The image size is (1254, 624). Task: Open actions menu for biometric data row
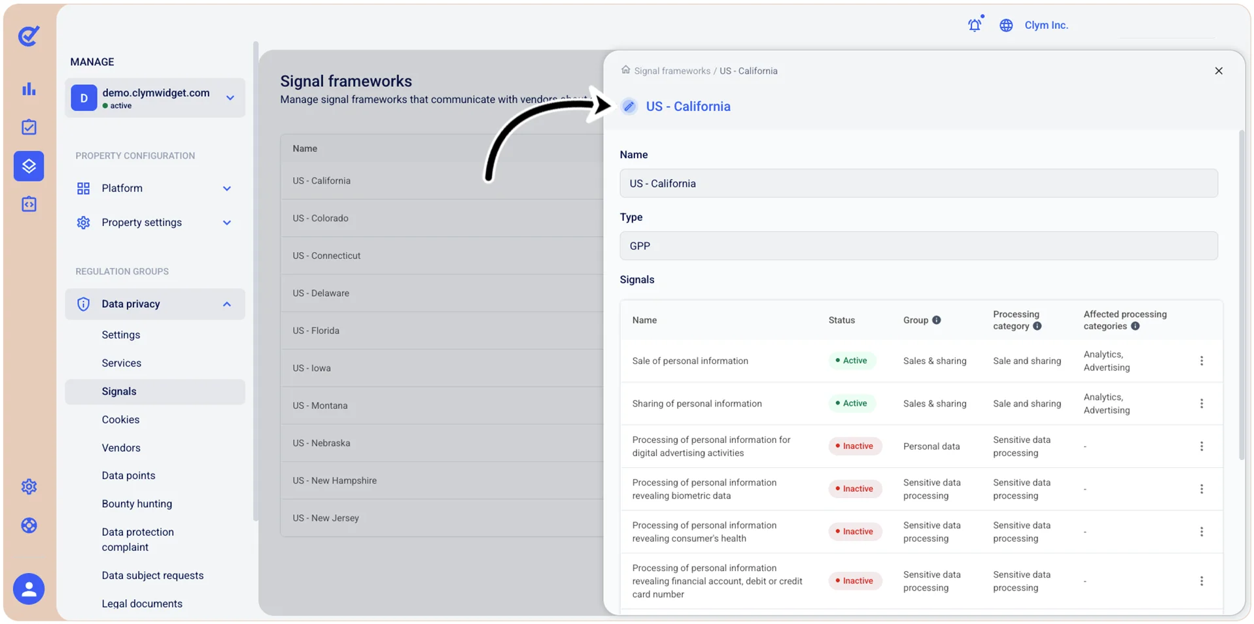click(1201, 489)
